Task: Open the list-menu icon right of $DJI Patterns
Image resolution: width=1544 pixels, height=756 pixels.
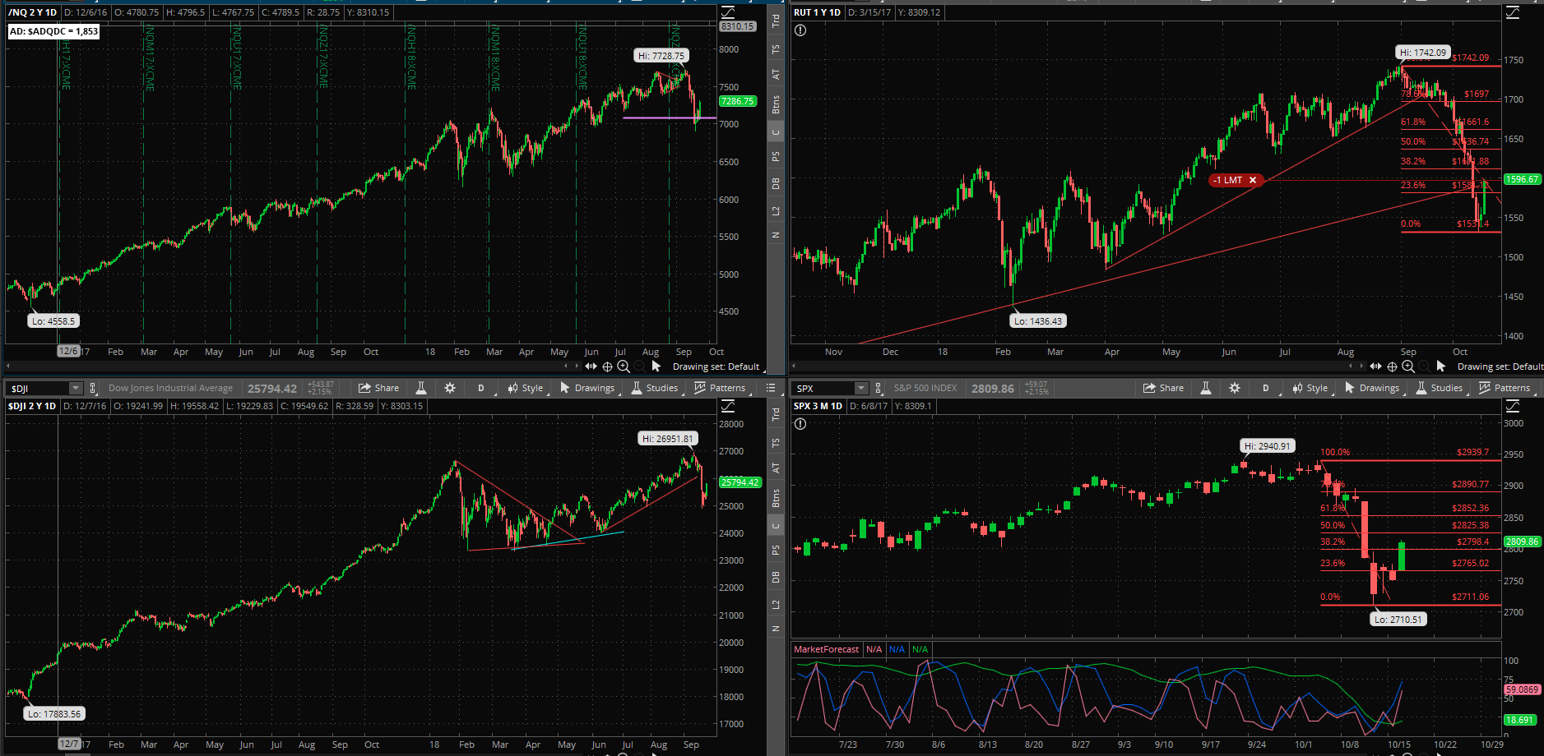Action: 771,388
